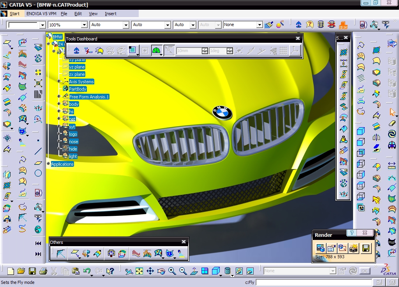Select the PartBody tree item

(x=78, y=89)
